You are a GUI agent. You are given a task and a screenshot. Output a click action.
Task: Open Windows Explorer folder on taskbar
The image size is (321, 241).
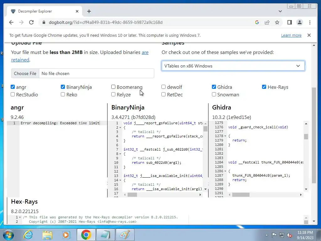(47, 235)
